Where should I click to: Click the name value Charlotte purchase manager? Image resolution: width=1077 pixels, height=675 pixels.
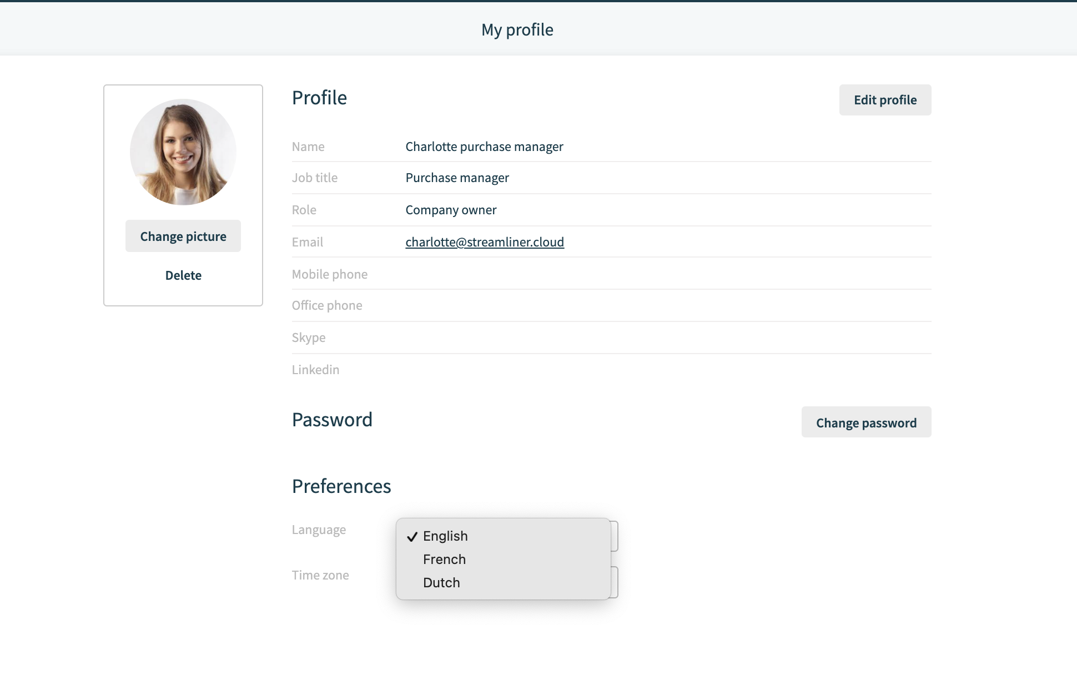[484, 147]
